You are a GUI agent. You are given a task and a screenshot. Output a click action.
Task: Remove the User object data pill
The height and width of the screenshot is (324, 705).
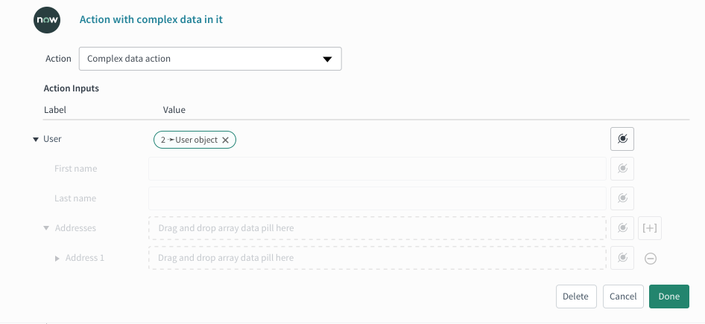(x=226, y=140)
